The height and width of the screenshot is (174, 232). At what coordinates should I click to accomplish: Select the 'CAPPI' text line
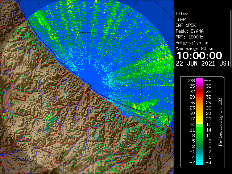[182, 20]
